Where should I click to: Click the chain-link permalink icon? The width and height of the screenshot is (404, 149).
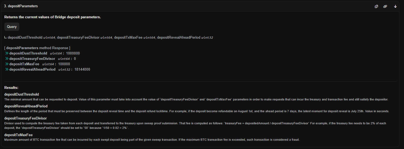[385, 6]
